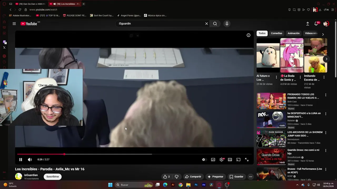Viewport: 337px width, 189px height.
Task: Run the search with the magnifier button
Action: coord(215,24)
